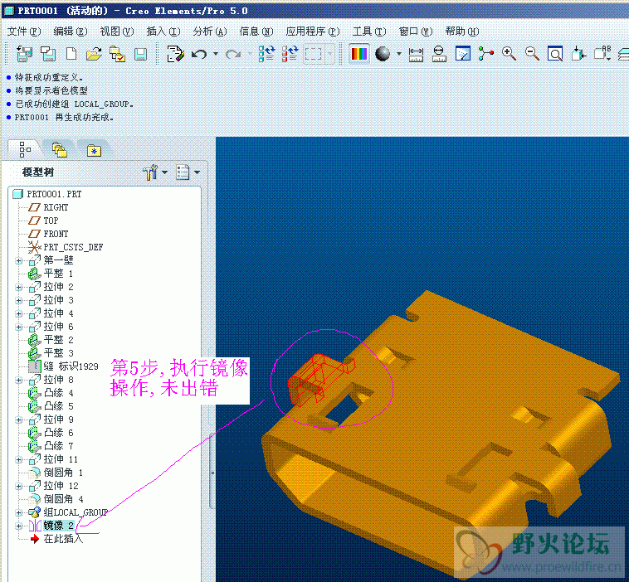
Task: Select 倒圆角 4 round feature
Action: pyautogui.click(x=56, y=499)
